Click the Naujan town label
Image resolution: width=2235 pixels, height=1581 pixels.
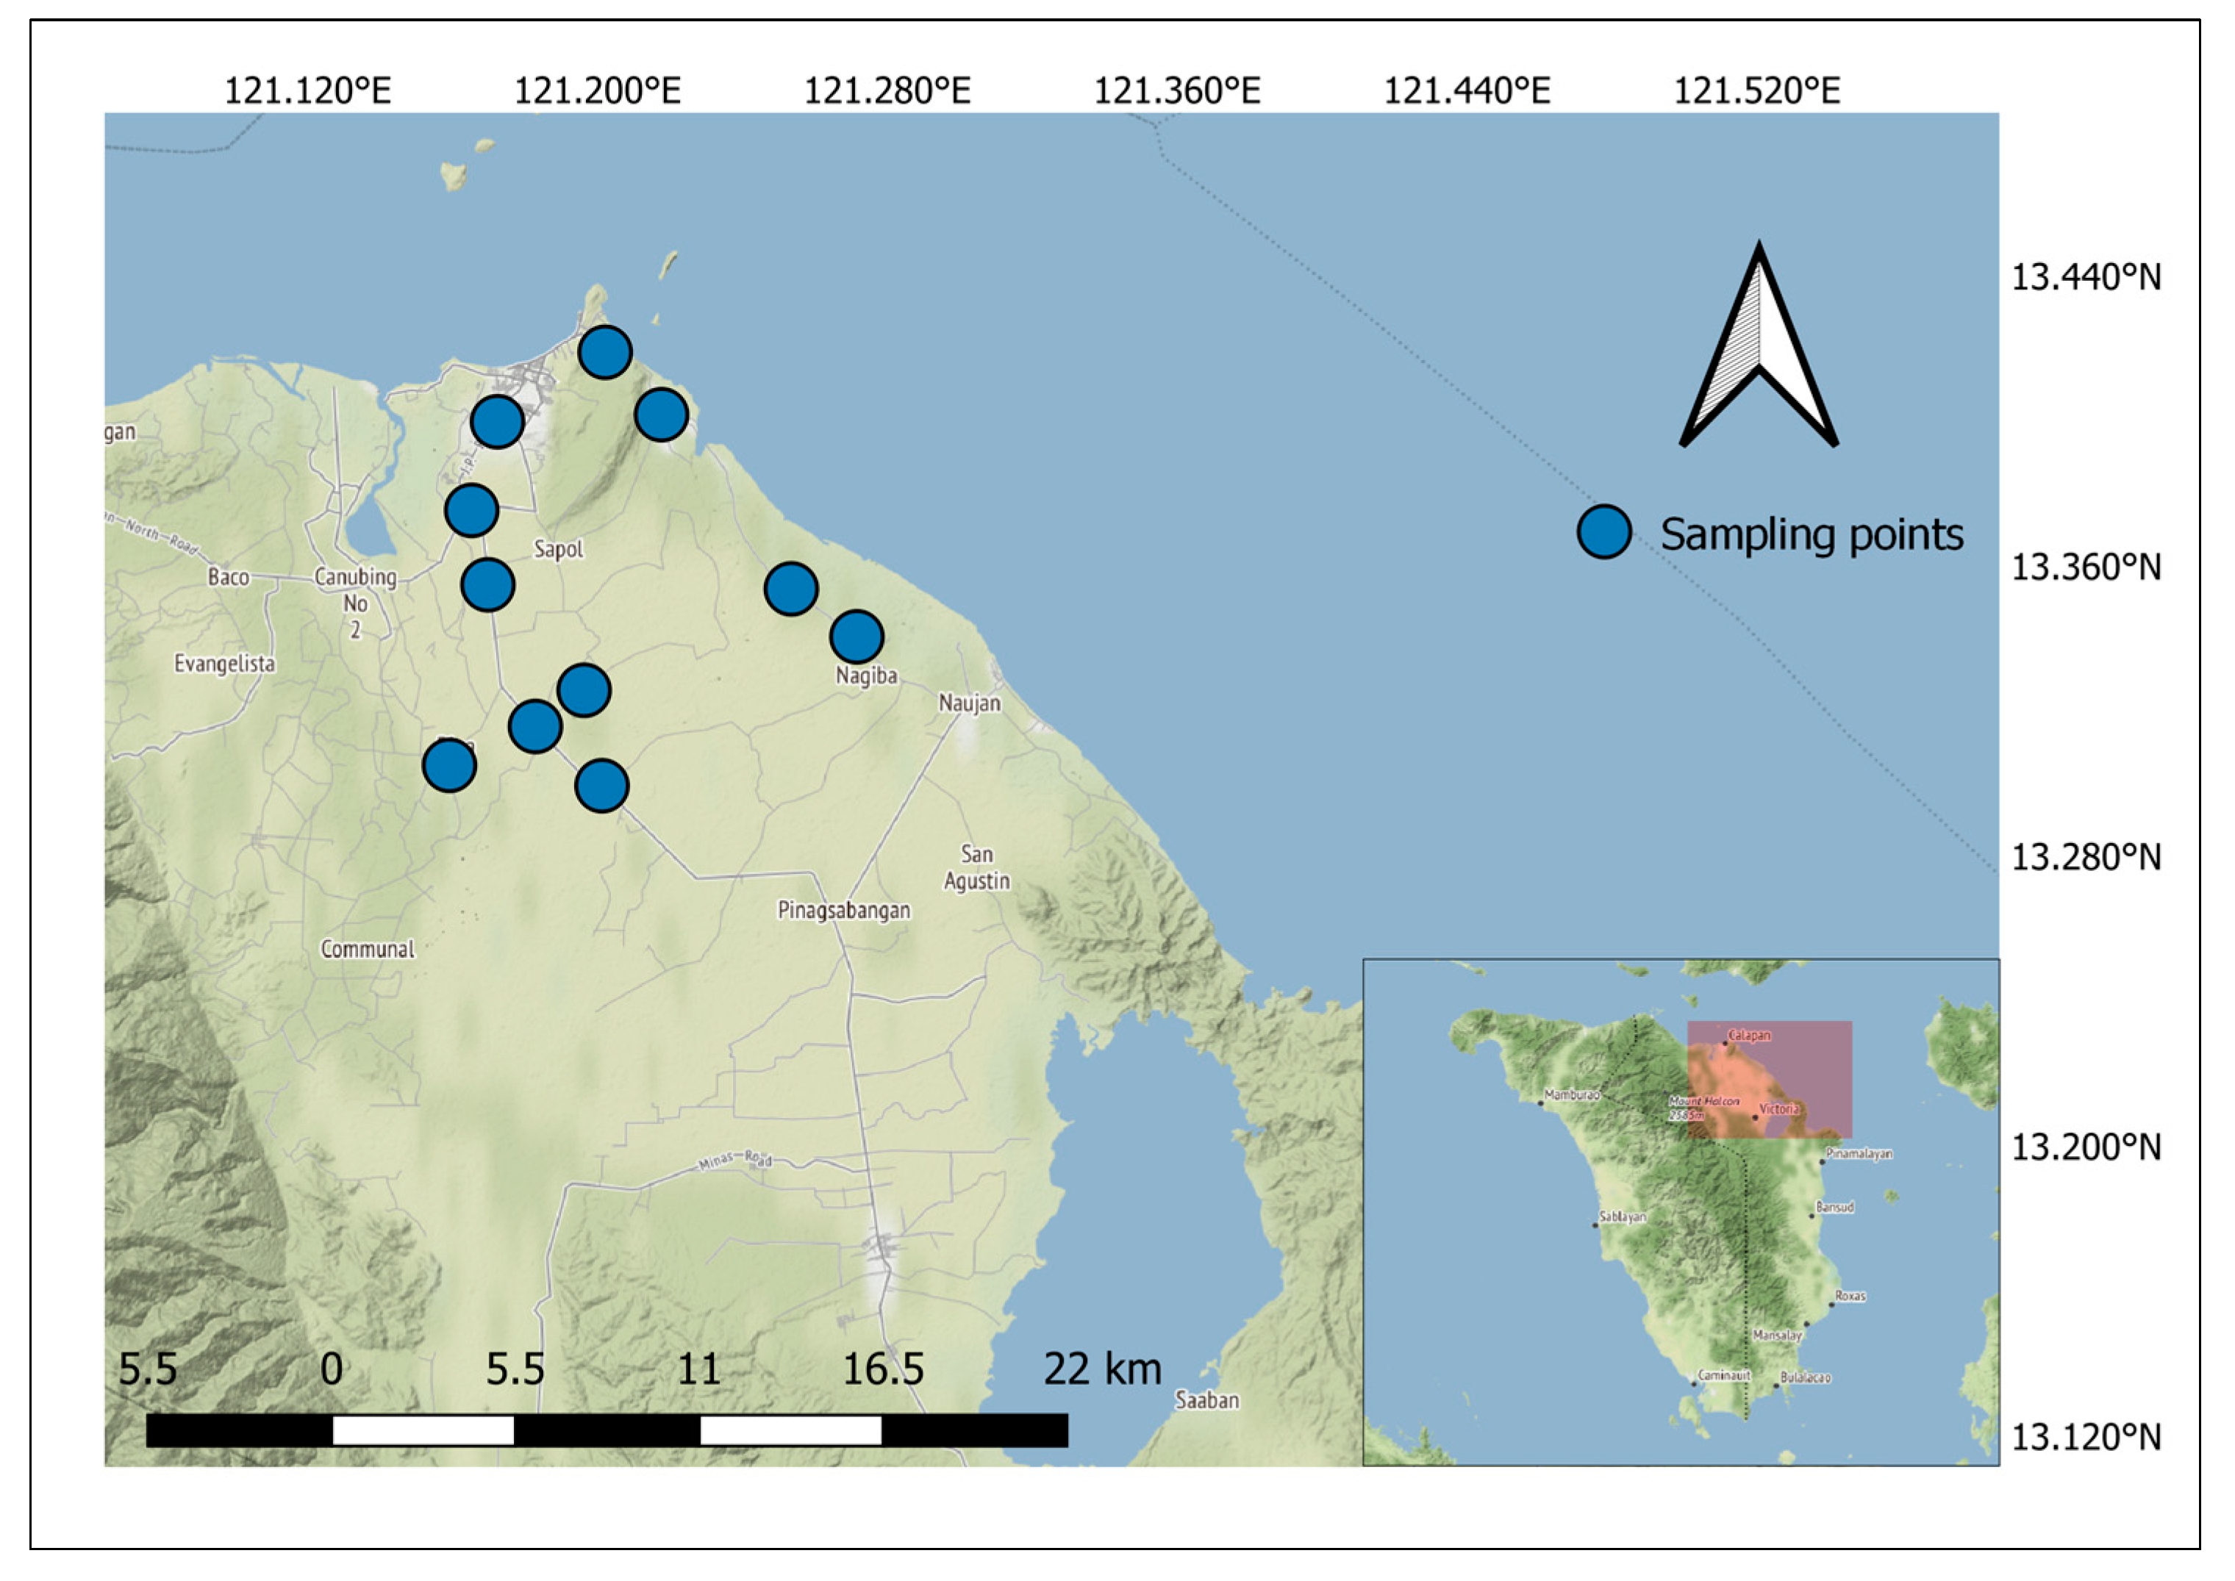(969, 703)
